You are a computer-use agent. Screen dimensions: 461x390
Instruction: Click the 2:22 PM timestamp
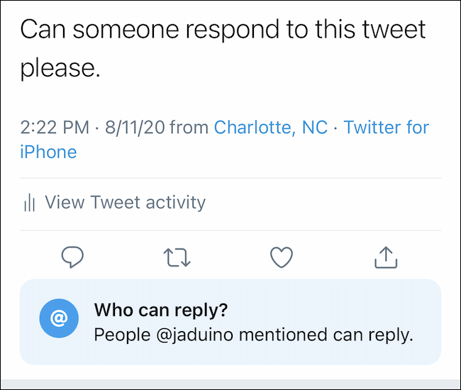pos(54,128)
